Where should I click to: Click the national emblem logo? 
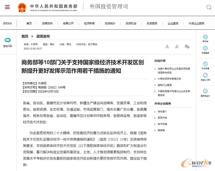[22, 8]
